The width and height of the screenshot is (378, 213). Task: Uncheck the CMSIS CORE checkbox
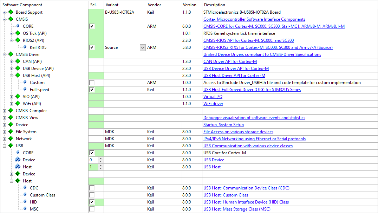pos(92,26)
